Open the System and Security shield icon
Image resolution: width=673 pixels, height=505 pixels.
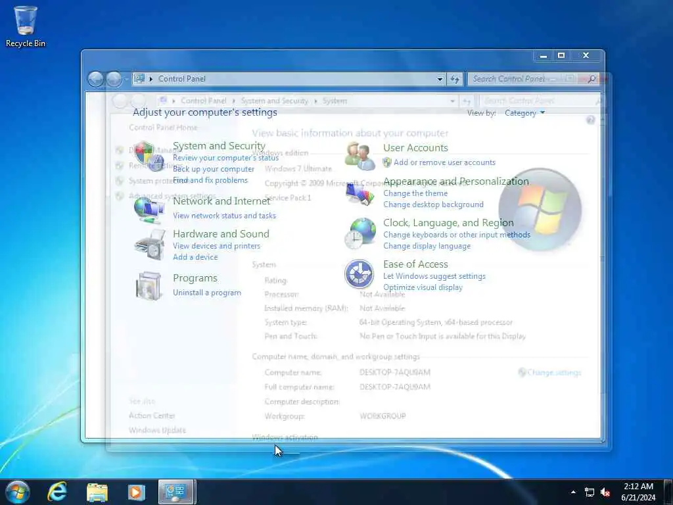(149, 156)
